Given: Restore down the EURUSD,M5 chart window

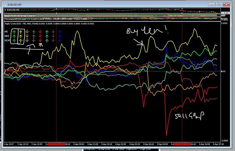Looking at the screenshot, I should [x=219, y=5].
